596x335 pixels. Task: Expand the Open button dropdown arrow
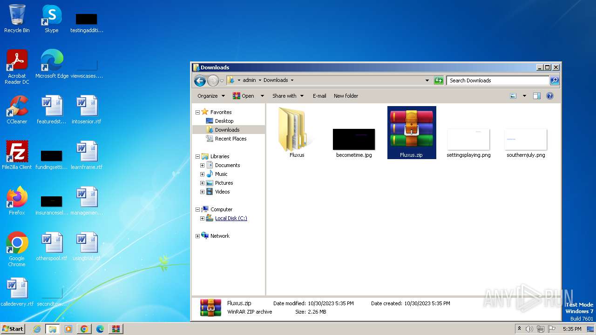click(x=262, y=96)
